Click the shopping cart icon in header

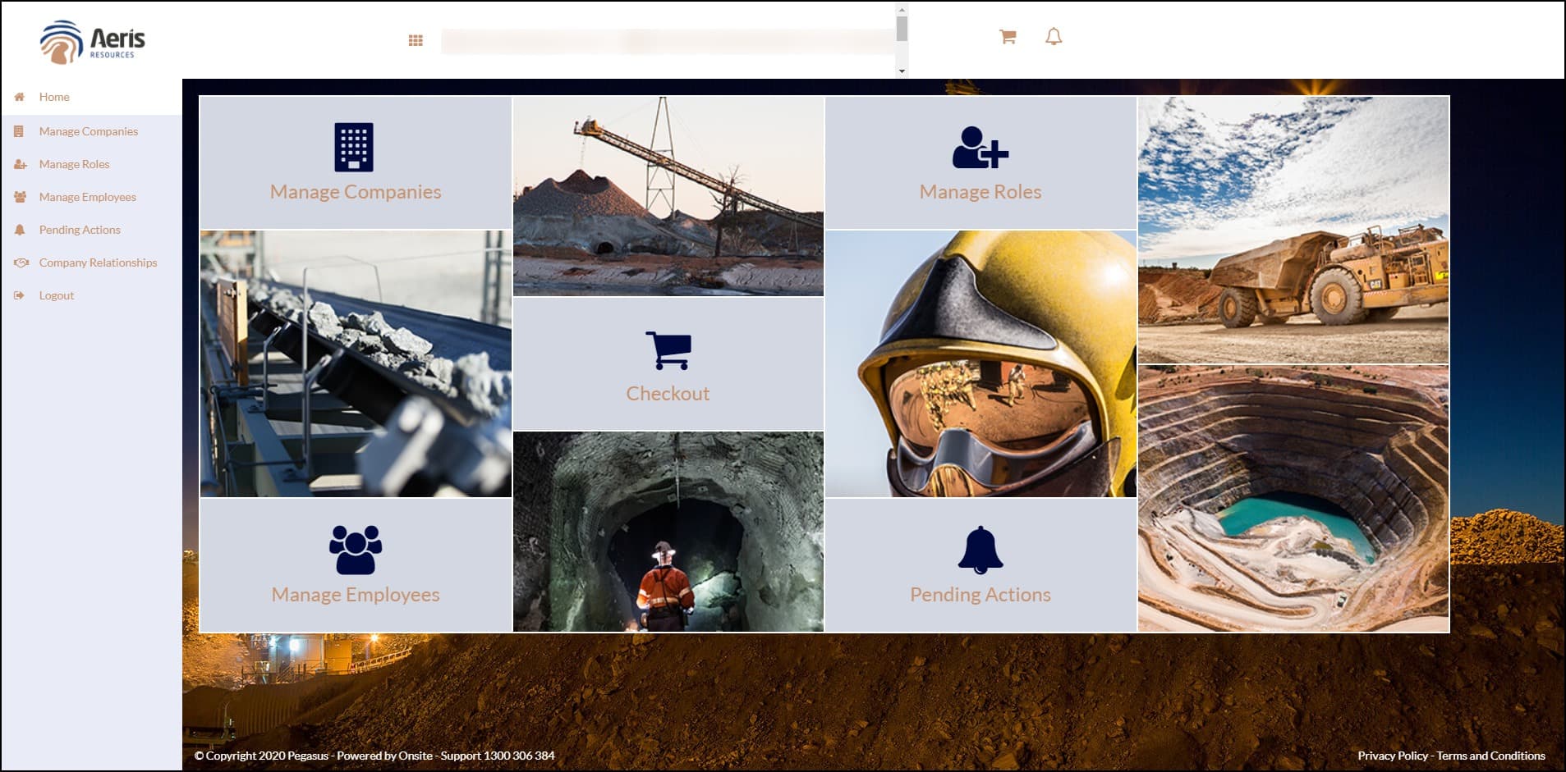1008,37
